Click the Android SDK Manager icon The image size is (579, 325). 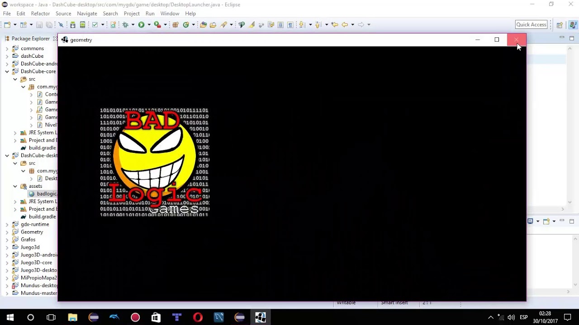tap(72, 25)
